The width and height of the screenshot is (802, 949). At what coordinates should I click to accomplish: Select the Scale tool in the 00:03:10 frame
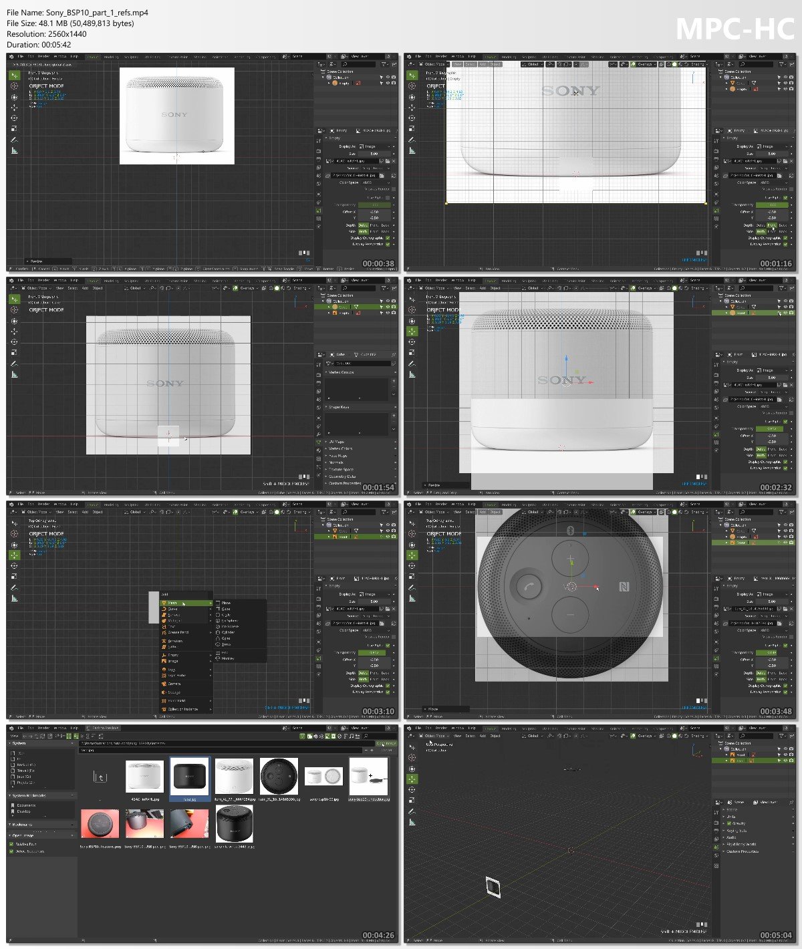click(x=14, y=576)
